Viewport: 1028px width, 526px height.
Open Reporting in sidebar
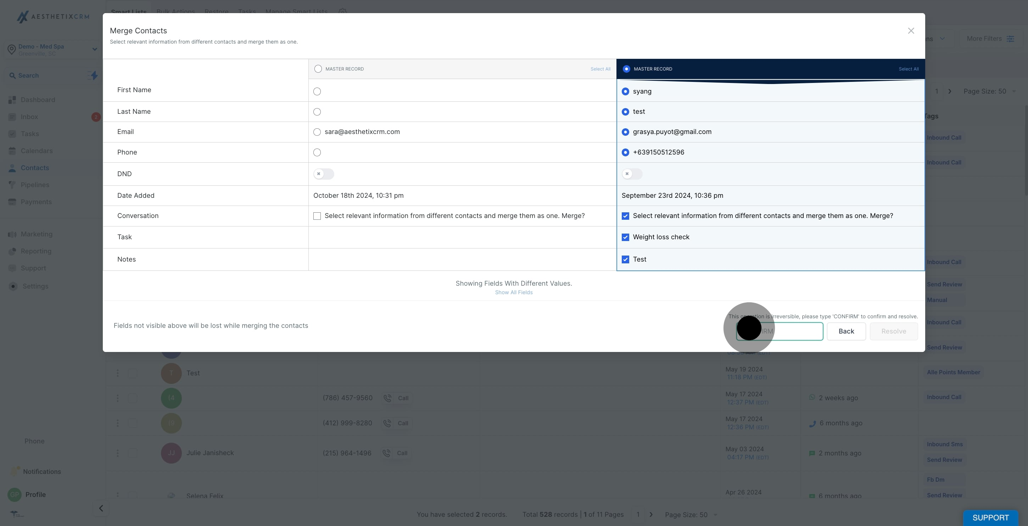pyautogui.click(x=36, y=251)
